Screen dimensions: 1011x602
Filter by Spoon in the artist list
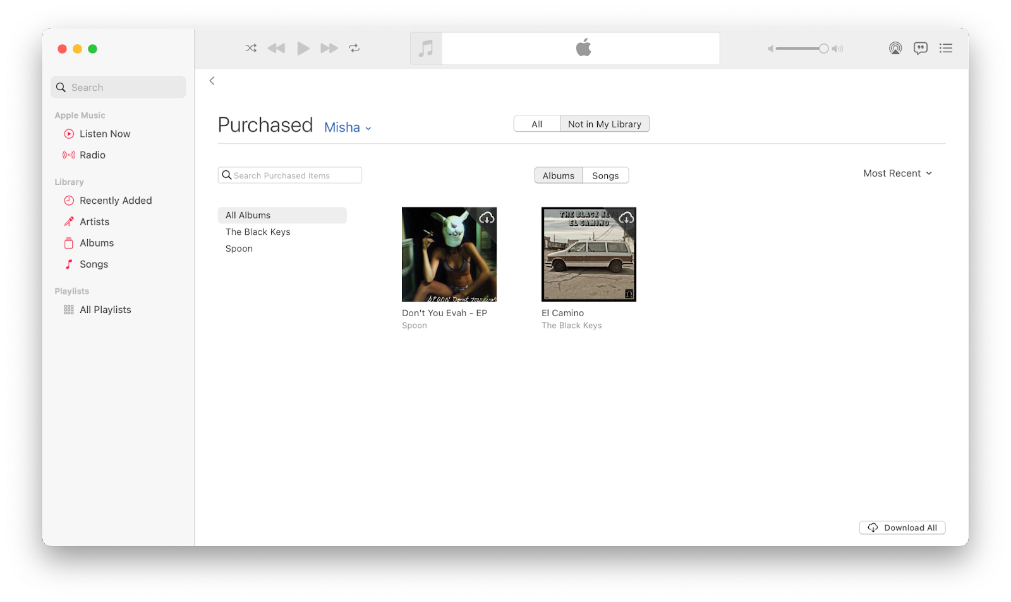point(239,249)
